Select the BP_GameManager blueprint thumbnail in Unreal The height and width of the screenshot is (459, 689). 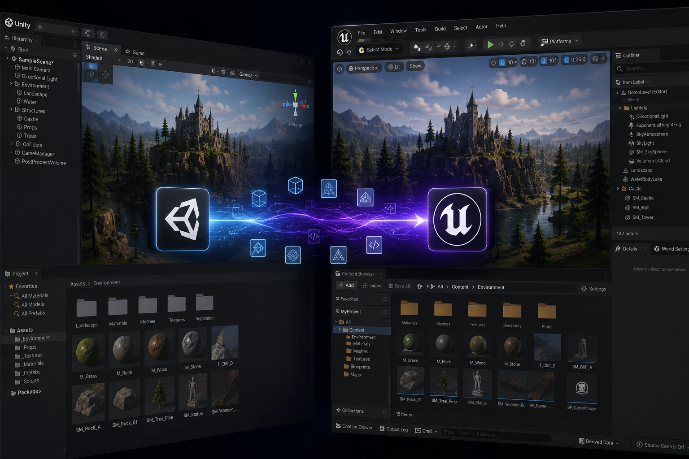click(x=582, y=388)
